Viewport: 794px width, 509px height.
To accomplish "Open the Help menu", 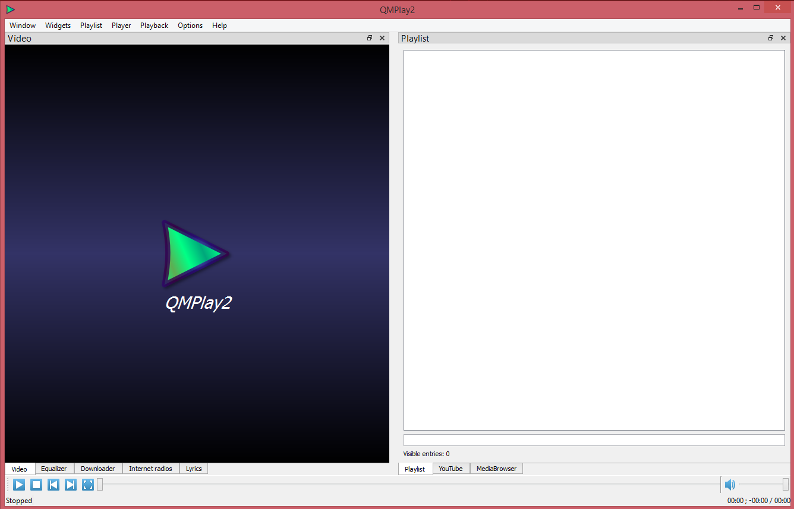I will point(219,26).
